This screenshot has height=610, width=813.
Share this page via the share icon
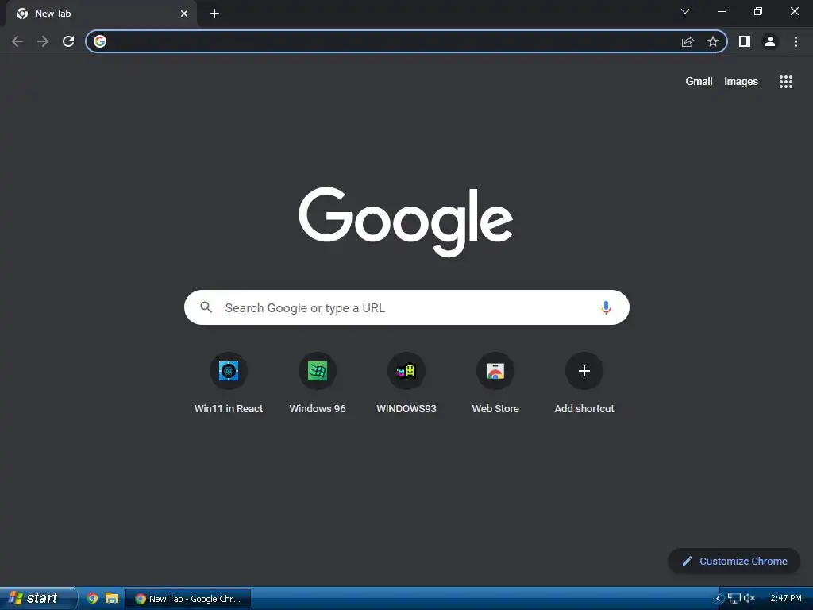click(688, 41)
